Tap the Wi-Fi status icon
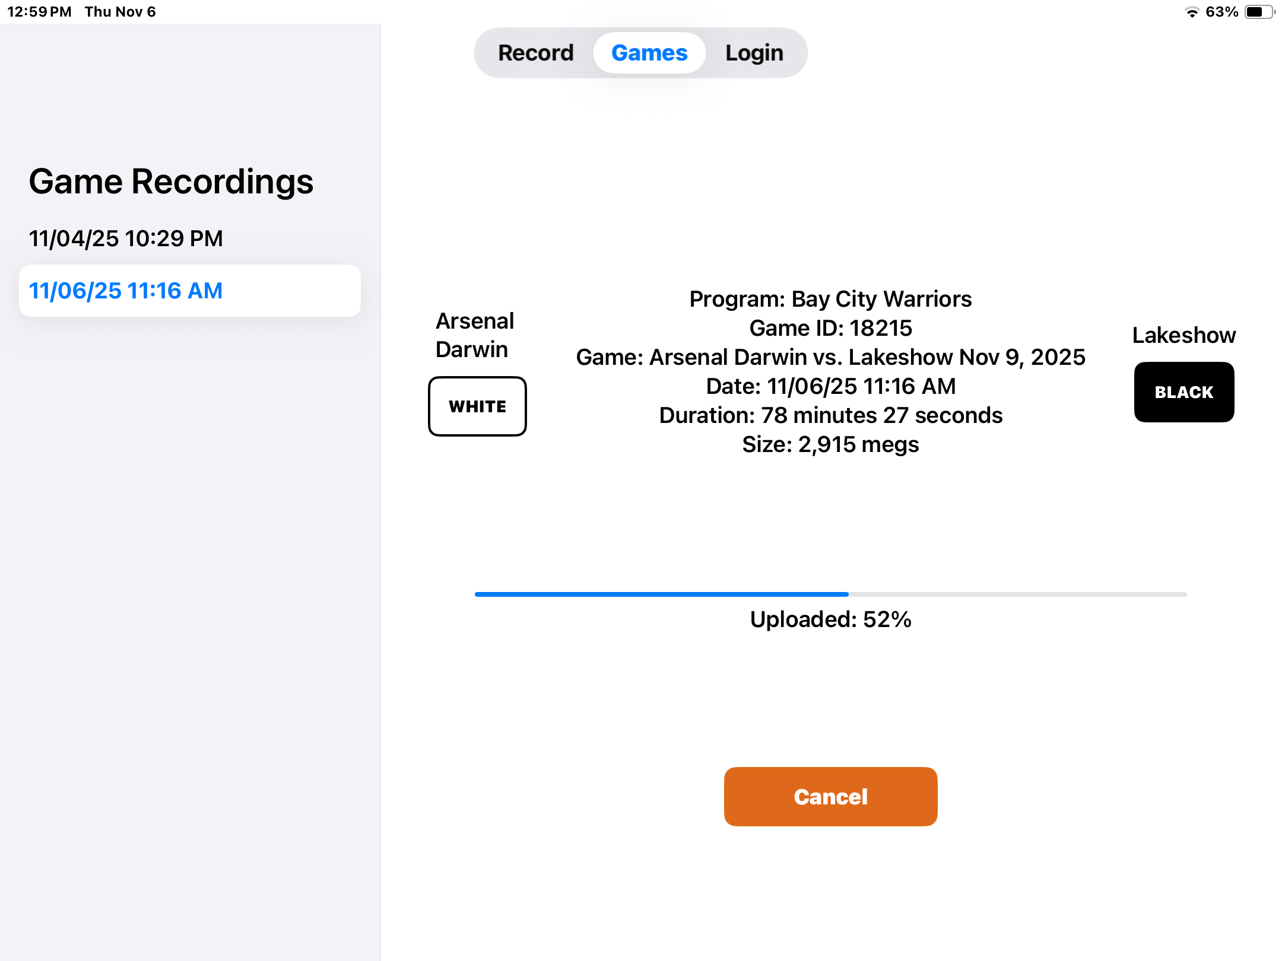Viewport: 1282px width, 961px height. 1192,12
